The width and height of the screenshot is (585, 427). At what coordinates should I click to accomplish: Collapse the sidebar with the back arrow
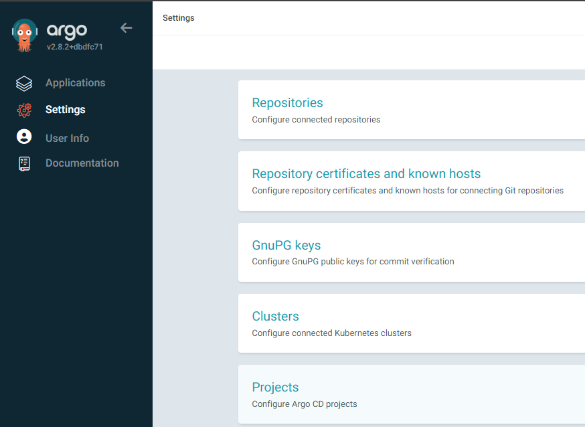pos(126,28)
